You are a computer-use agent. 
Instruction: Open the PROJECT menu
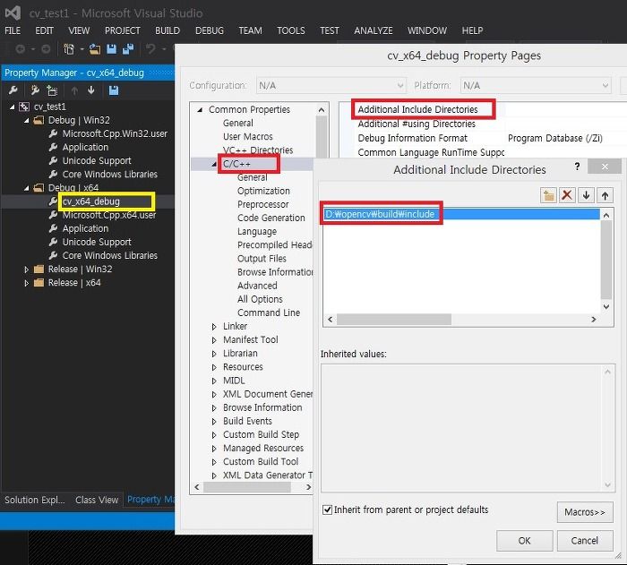(123, 30)
